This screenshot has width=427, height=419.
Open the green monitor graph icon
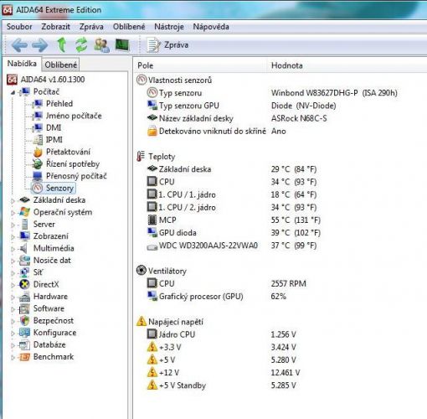point(122,45)
